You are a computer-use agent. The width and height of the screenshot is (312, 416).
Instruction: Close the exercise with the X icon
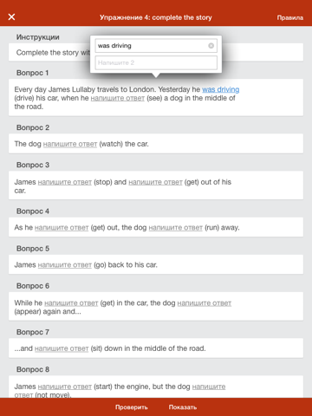(x=11, y=17)
